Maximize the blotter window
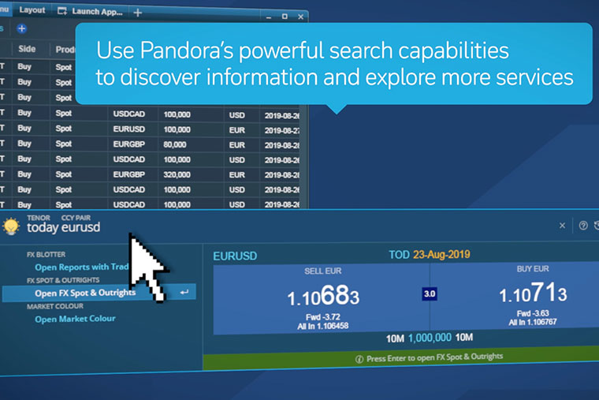This screenshot has height=400, width=599. point(285,17)
